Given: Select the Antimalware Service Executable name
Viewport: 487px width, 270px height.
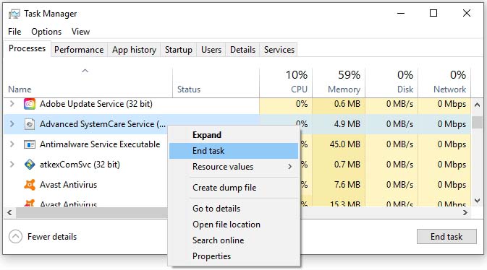Looking at the screenshot, I should [x=100, y=144].
